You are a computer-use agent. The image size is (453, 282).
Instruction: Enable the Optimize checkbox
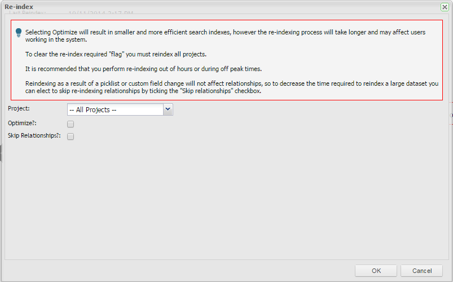coord(71,124)
